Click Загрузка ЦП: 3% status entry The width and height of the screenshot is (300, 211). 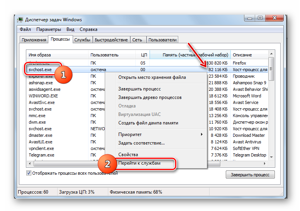pyautogui.click(x=77, y=192)
